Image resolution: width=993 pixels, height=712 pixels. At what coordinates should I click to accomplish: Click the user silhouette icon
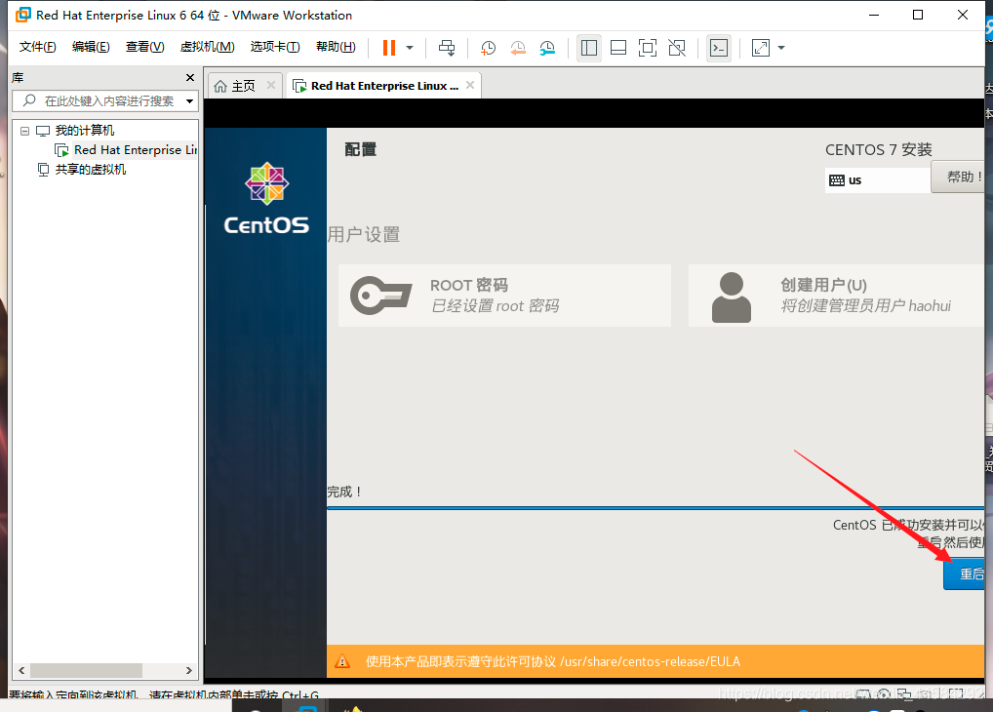click(732, 297)
